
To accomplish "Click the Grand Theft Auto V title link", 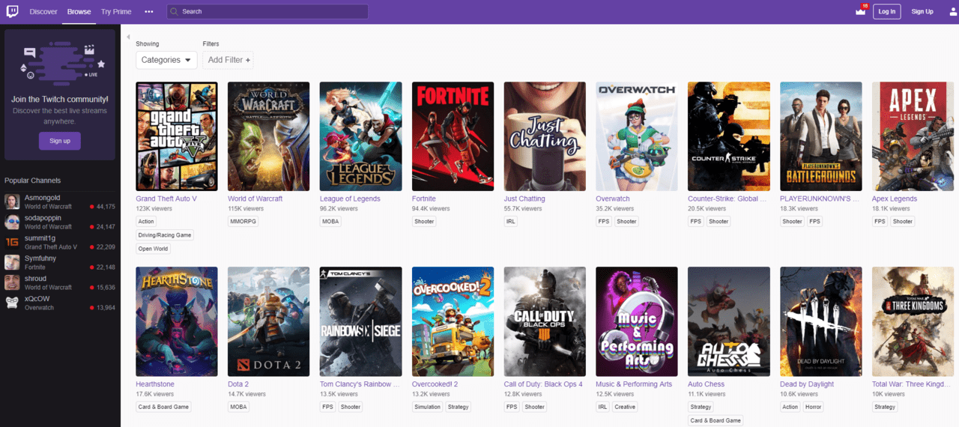I will (x=166, y=199).
